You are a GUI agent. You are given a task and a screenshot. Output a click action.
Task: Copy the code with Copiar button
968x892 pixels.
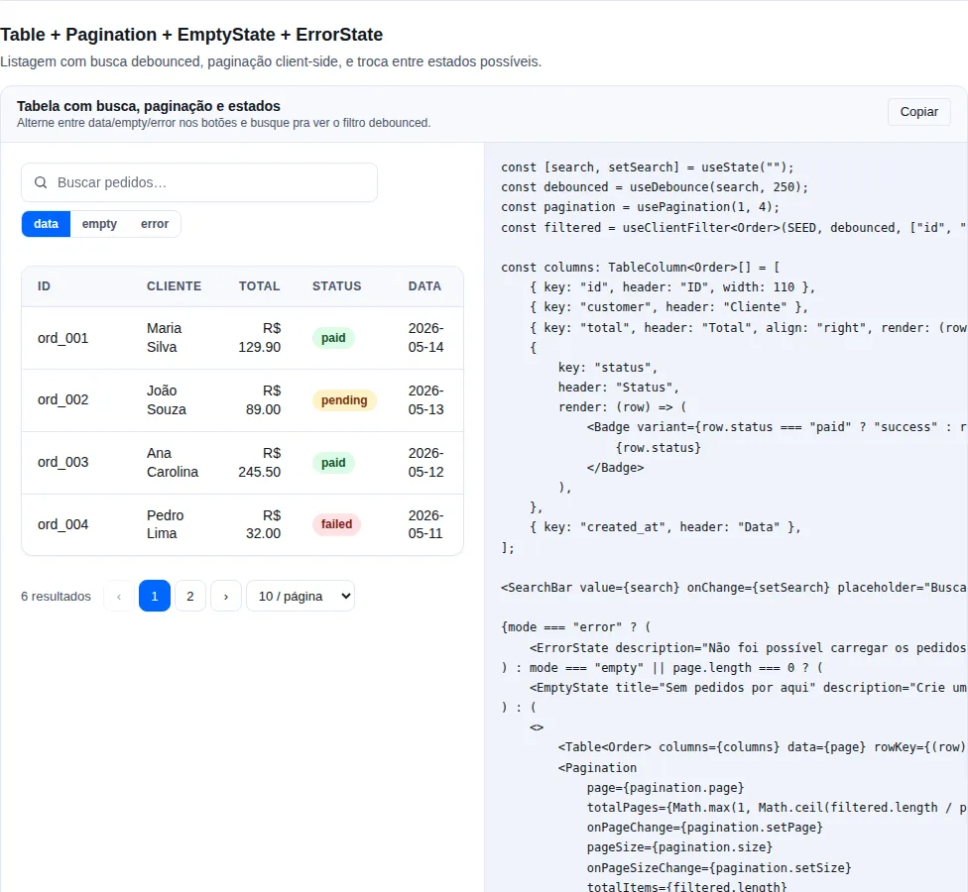click(918, 112)
